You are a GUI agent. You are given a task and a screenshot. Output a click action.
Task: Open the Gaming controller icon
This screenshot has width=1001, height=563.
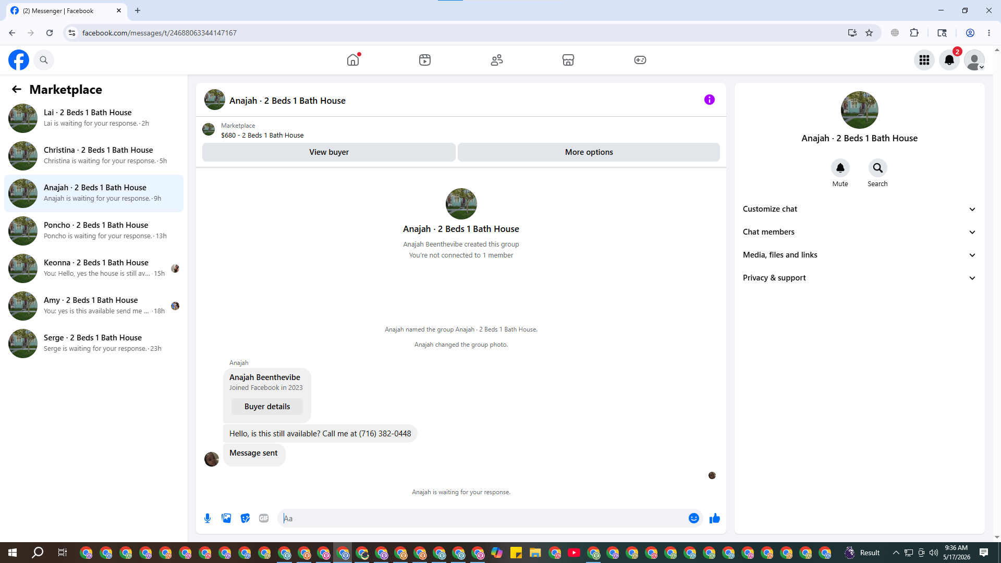(640, 60)
